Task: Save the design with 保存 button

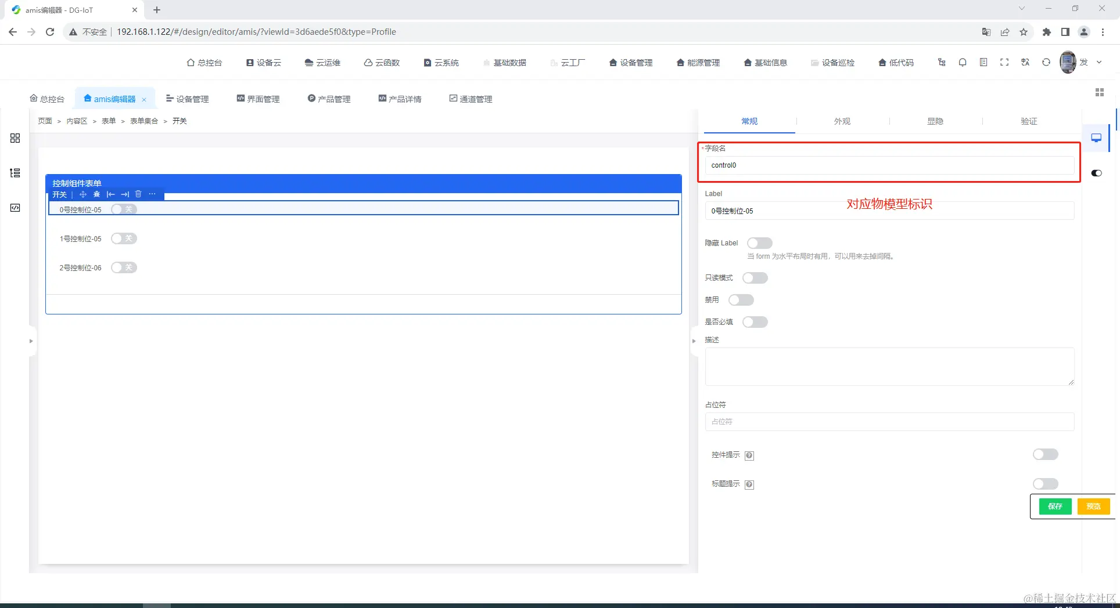Action: point(1055,506)
